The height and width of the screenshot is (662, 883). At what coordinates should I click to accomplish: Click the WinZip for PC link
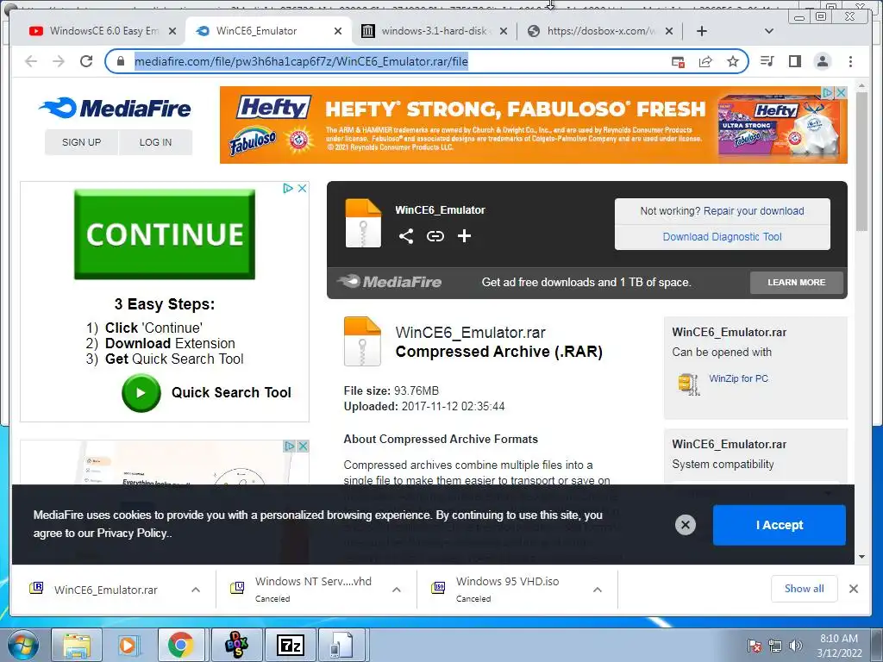(x=738, y=379)
